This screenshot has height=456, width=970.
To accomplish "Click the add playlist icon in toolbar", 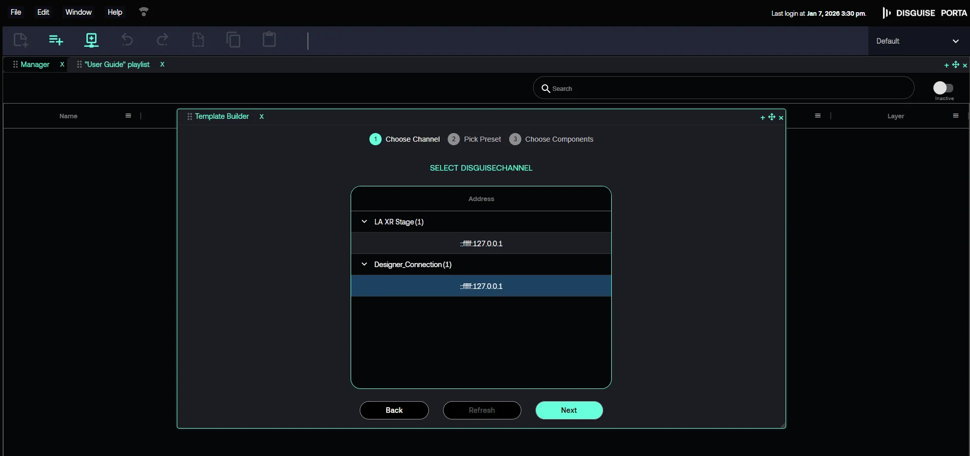I will [56, 40].
